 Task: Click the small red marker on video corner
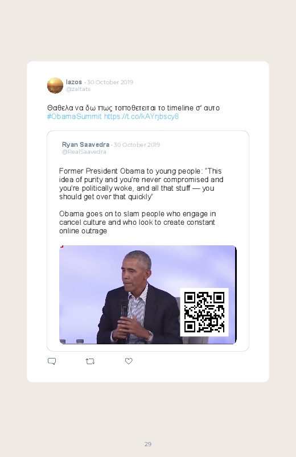tap(61, 247)
